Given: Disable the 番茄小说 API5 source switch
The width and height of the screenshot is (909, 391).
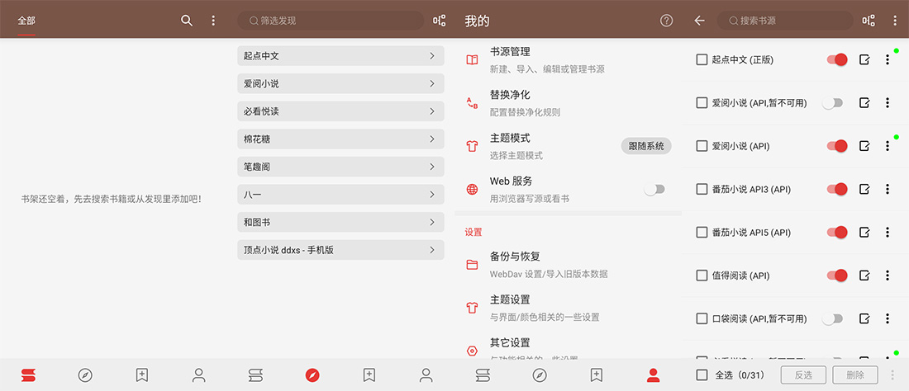Looking at the screenshot, I should [837, 233].
